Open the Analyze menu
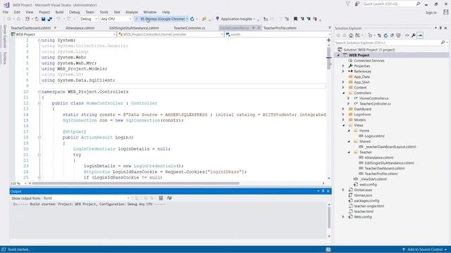Viewport: 451px width, 253px height. pos(132,12)
